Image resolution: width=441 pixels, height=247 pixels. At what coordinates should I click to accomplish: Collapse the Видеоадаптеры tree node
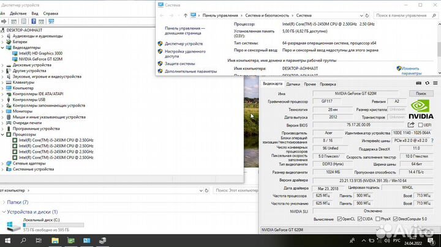tap(2, 48)
